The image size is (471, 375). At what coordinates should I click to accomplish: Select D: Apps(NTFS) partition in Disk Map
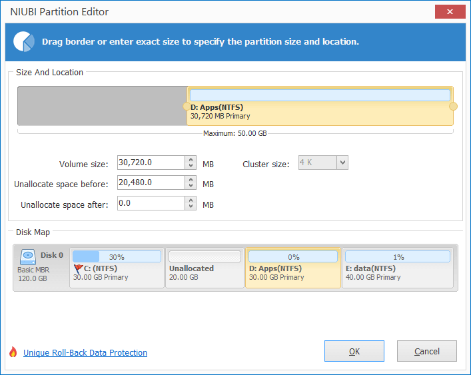click(293, 268)
